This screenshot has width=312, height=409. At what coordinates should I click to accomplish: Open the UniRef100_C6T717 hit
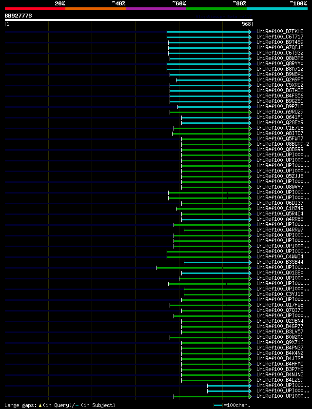[x=280, y=37]
